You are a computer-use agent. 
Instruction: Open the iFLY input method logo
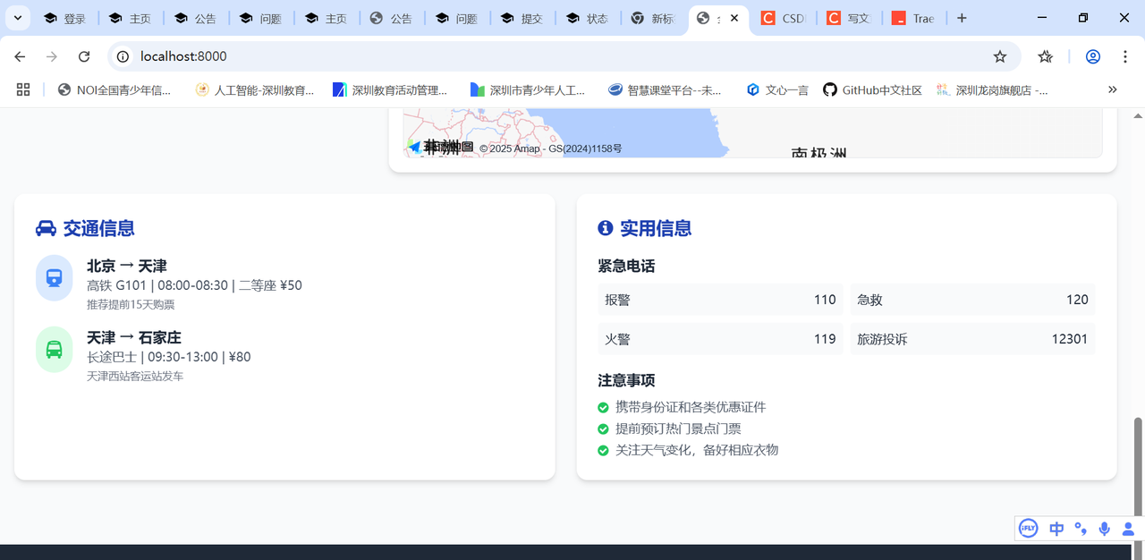[x=1029, y=528]
